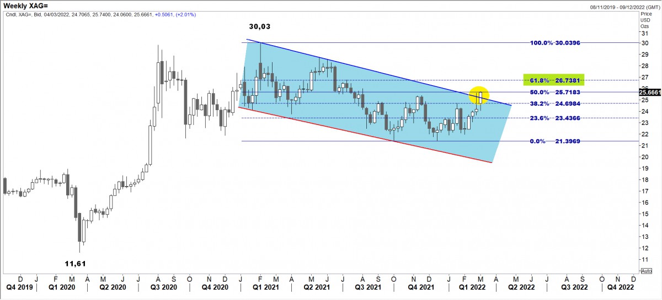Select the yellow highlight circle on chart
Image resolution: width=662 pixels, height=300 pixels.
478,95
